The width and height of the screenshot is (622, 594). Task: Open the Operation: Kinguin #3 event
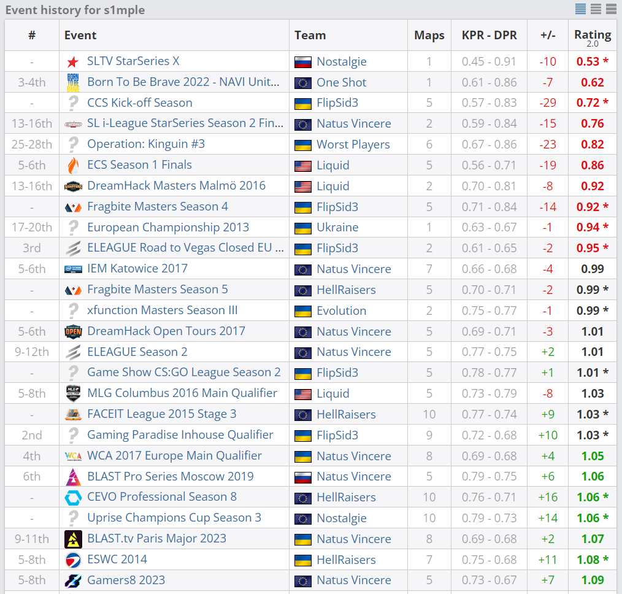146,144
